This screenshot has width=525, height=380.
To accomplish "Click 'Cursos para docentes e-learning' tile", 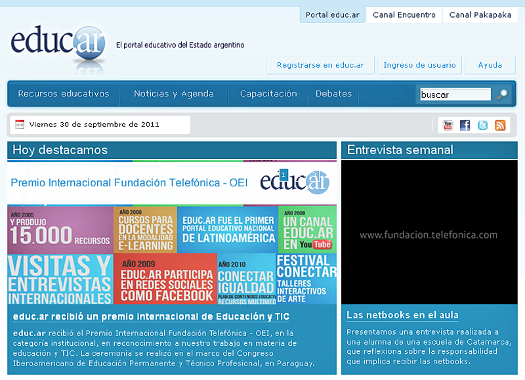I will 145,230.
